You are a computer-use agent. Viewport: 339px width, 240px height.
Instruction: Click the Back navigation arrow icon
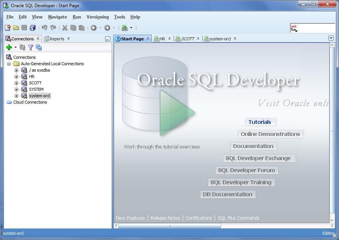coord(93,28)
